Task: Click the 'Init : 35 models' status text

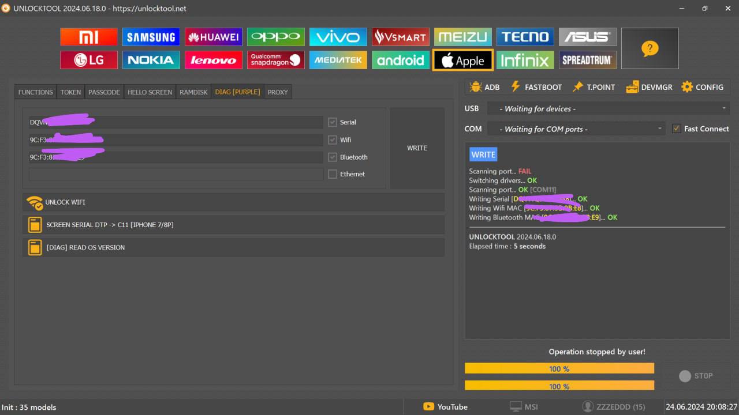Action: pyautogui.click(x=29, y=408)
